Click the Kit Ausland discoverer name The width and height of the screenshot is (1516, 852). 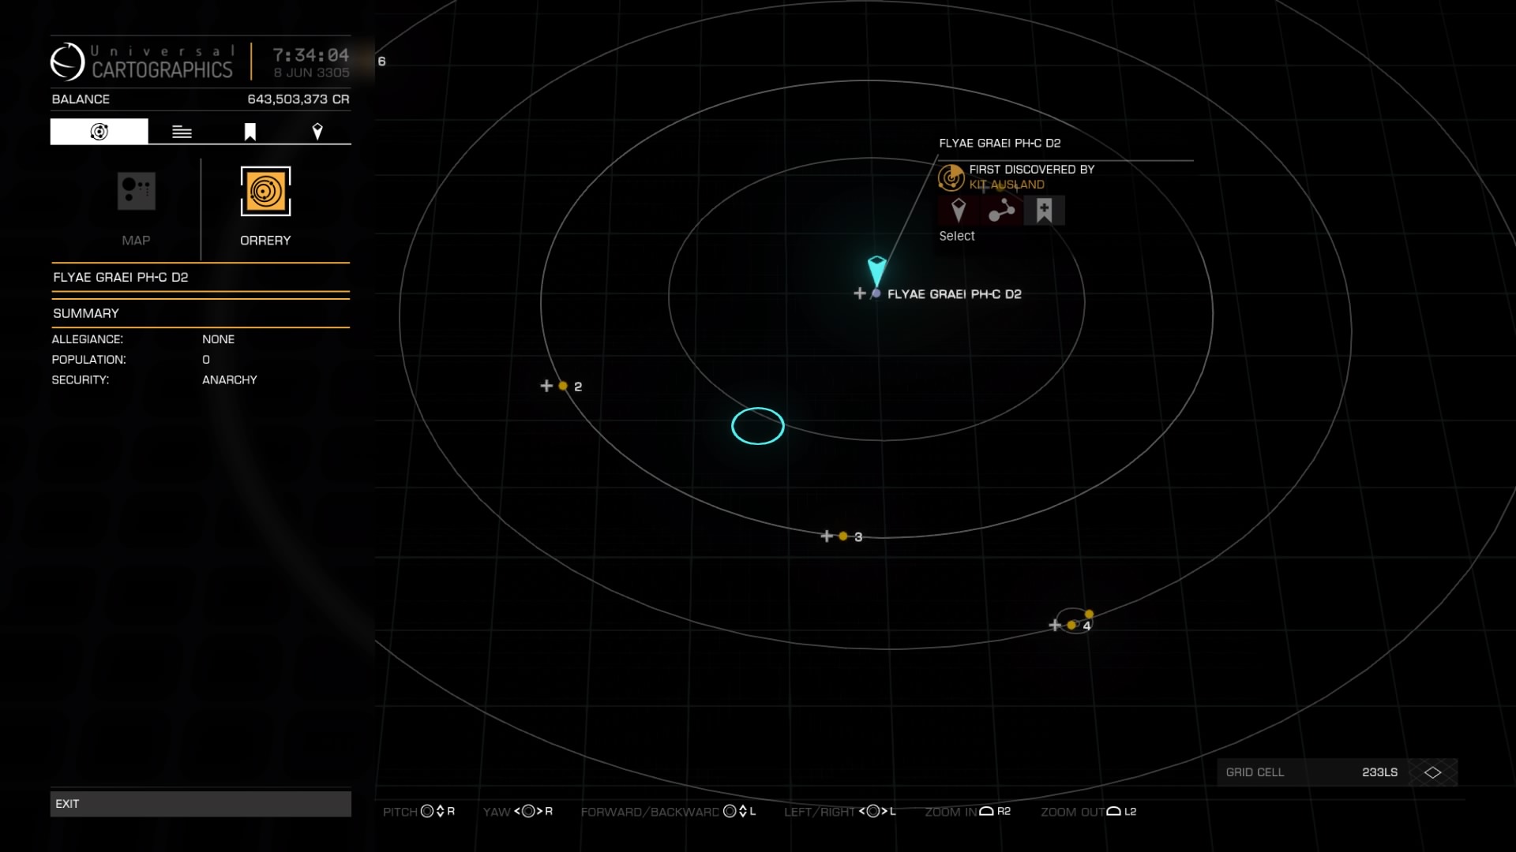click(x=1007, y=185)
